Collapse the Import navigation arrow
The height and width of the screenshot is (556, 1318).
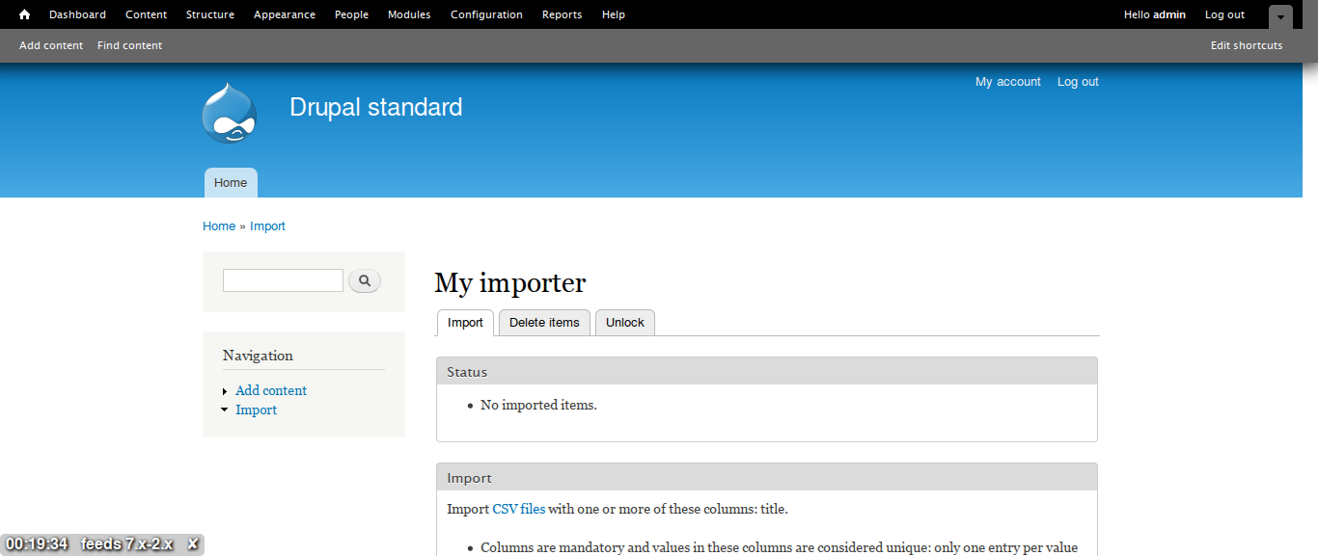pyautogui.click(x=225, y=410)
